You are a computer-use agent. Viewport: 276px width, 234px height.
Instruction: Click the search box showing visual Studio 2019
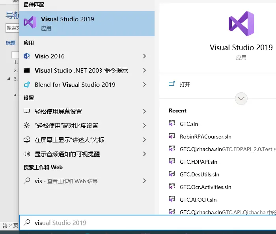(147, 223)
